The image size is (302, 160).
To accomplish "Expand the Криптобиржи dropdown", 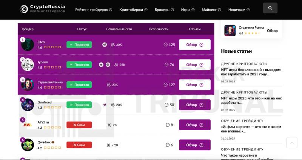I will (134, 9).
